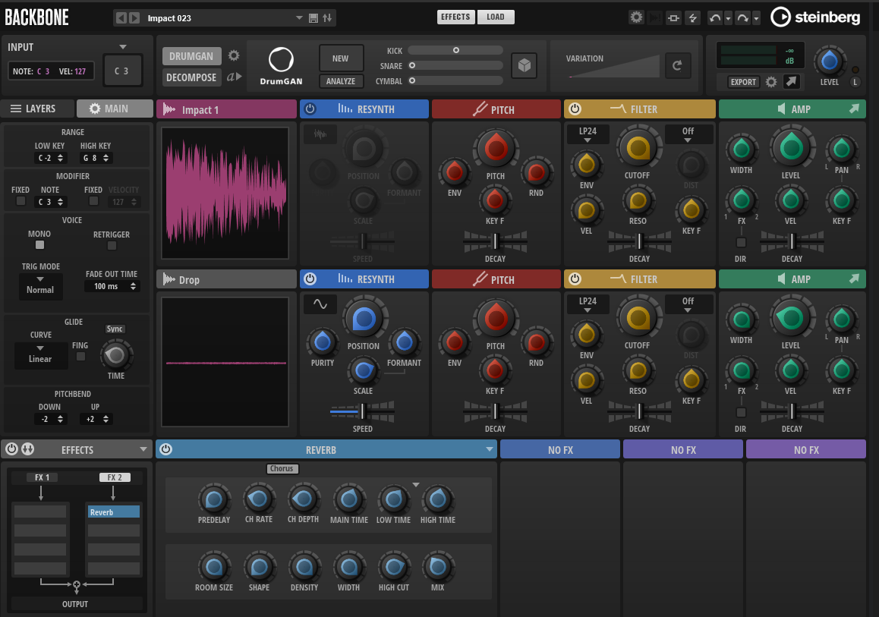Toggle the Retrigger checkbox
The width and height of the screenshot is (879, 617).
[x=112, y=245]
